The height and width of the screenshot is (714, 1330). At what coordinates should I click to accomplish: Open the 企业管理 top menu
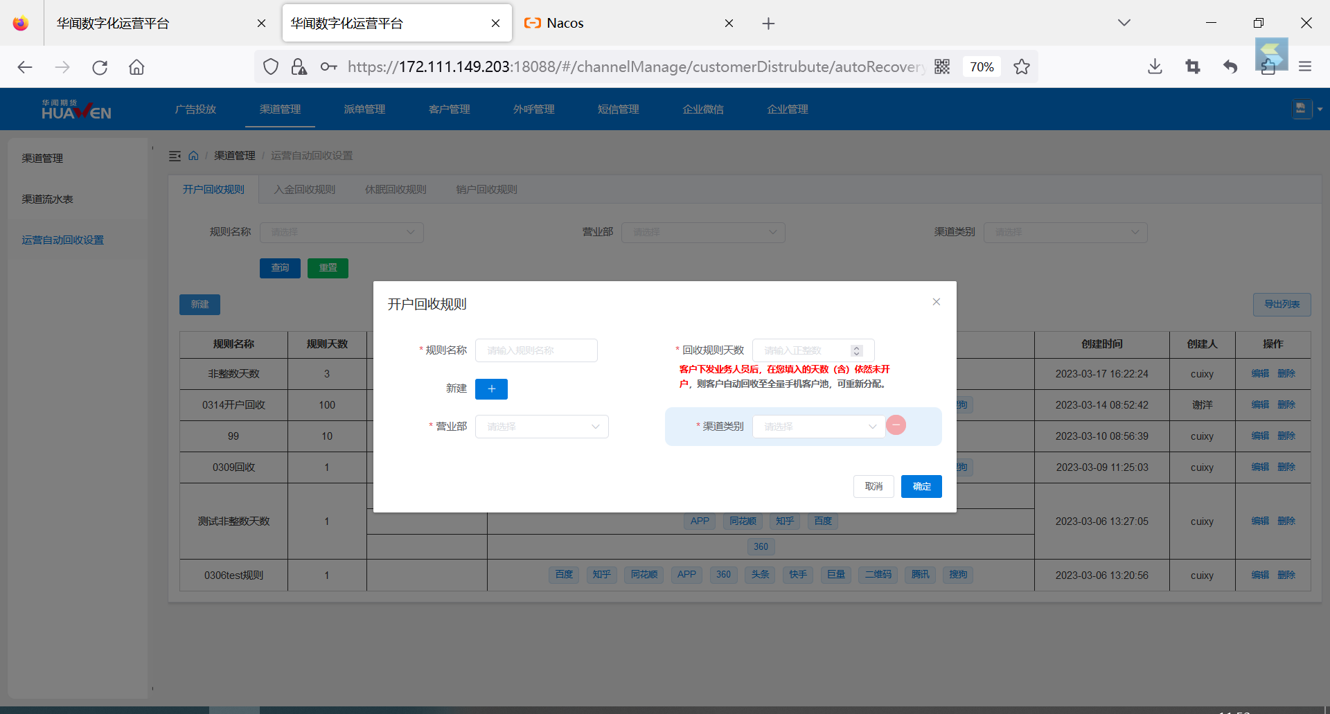click(x=787, y=109)
